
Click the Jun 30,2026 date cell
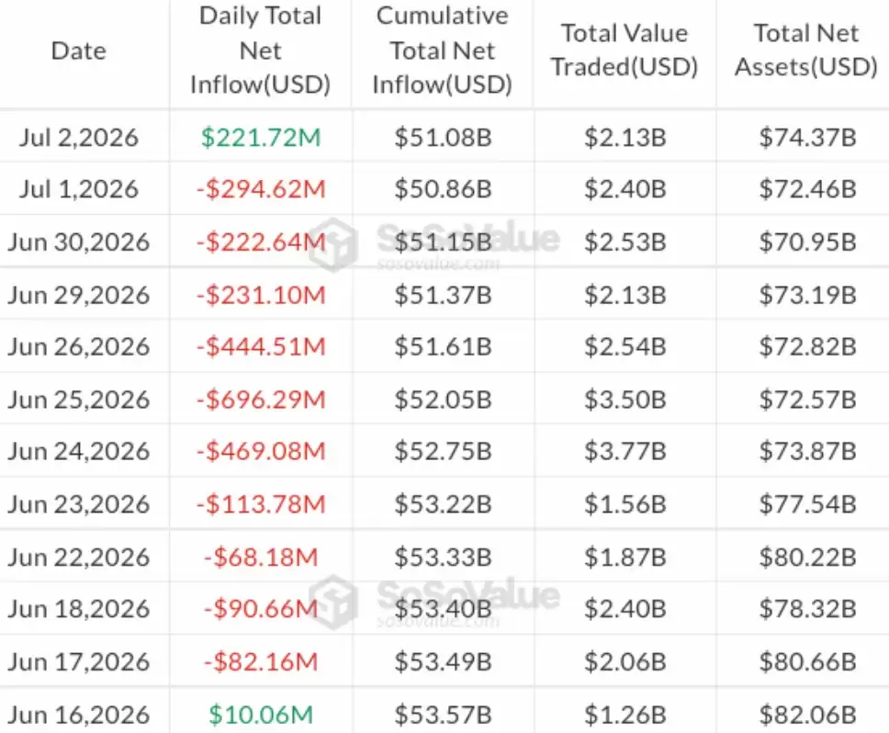point(79,242)
